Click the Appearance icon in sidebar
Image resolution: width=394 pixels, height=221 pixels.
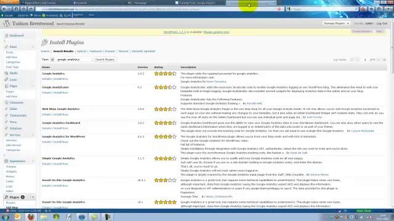[x=7, y=161]
